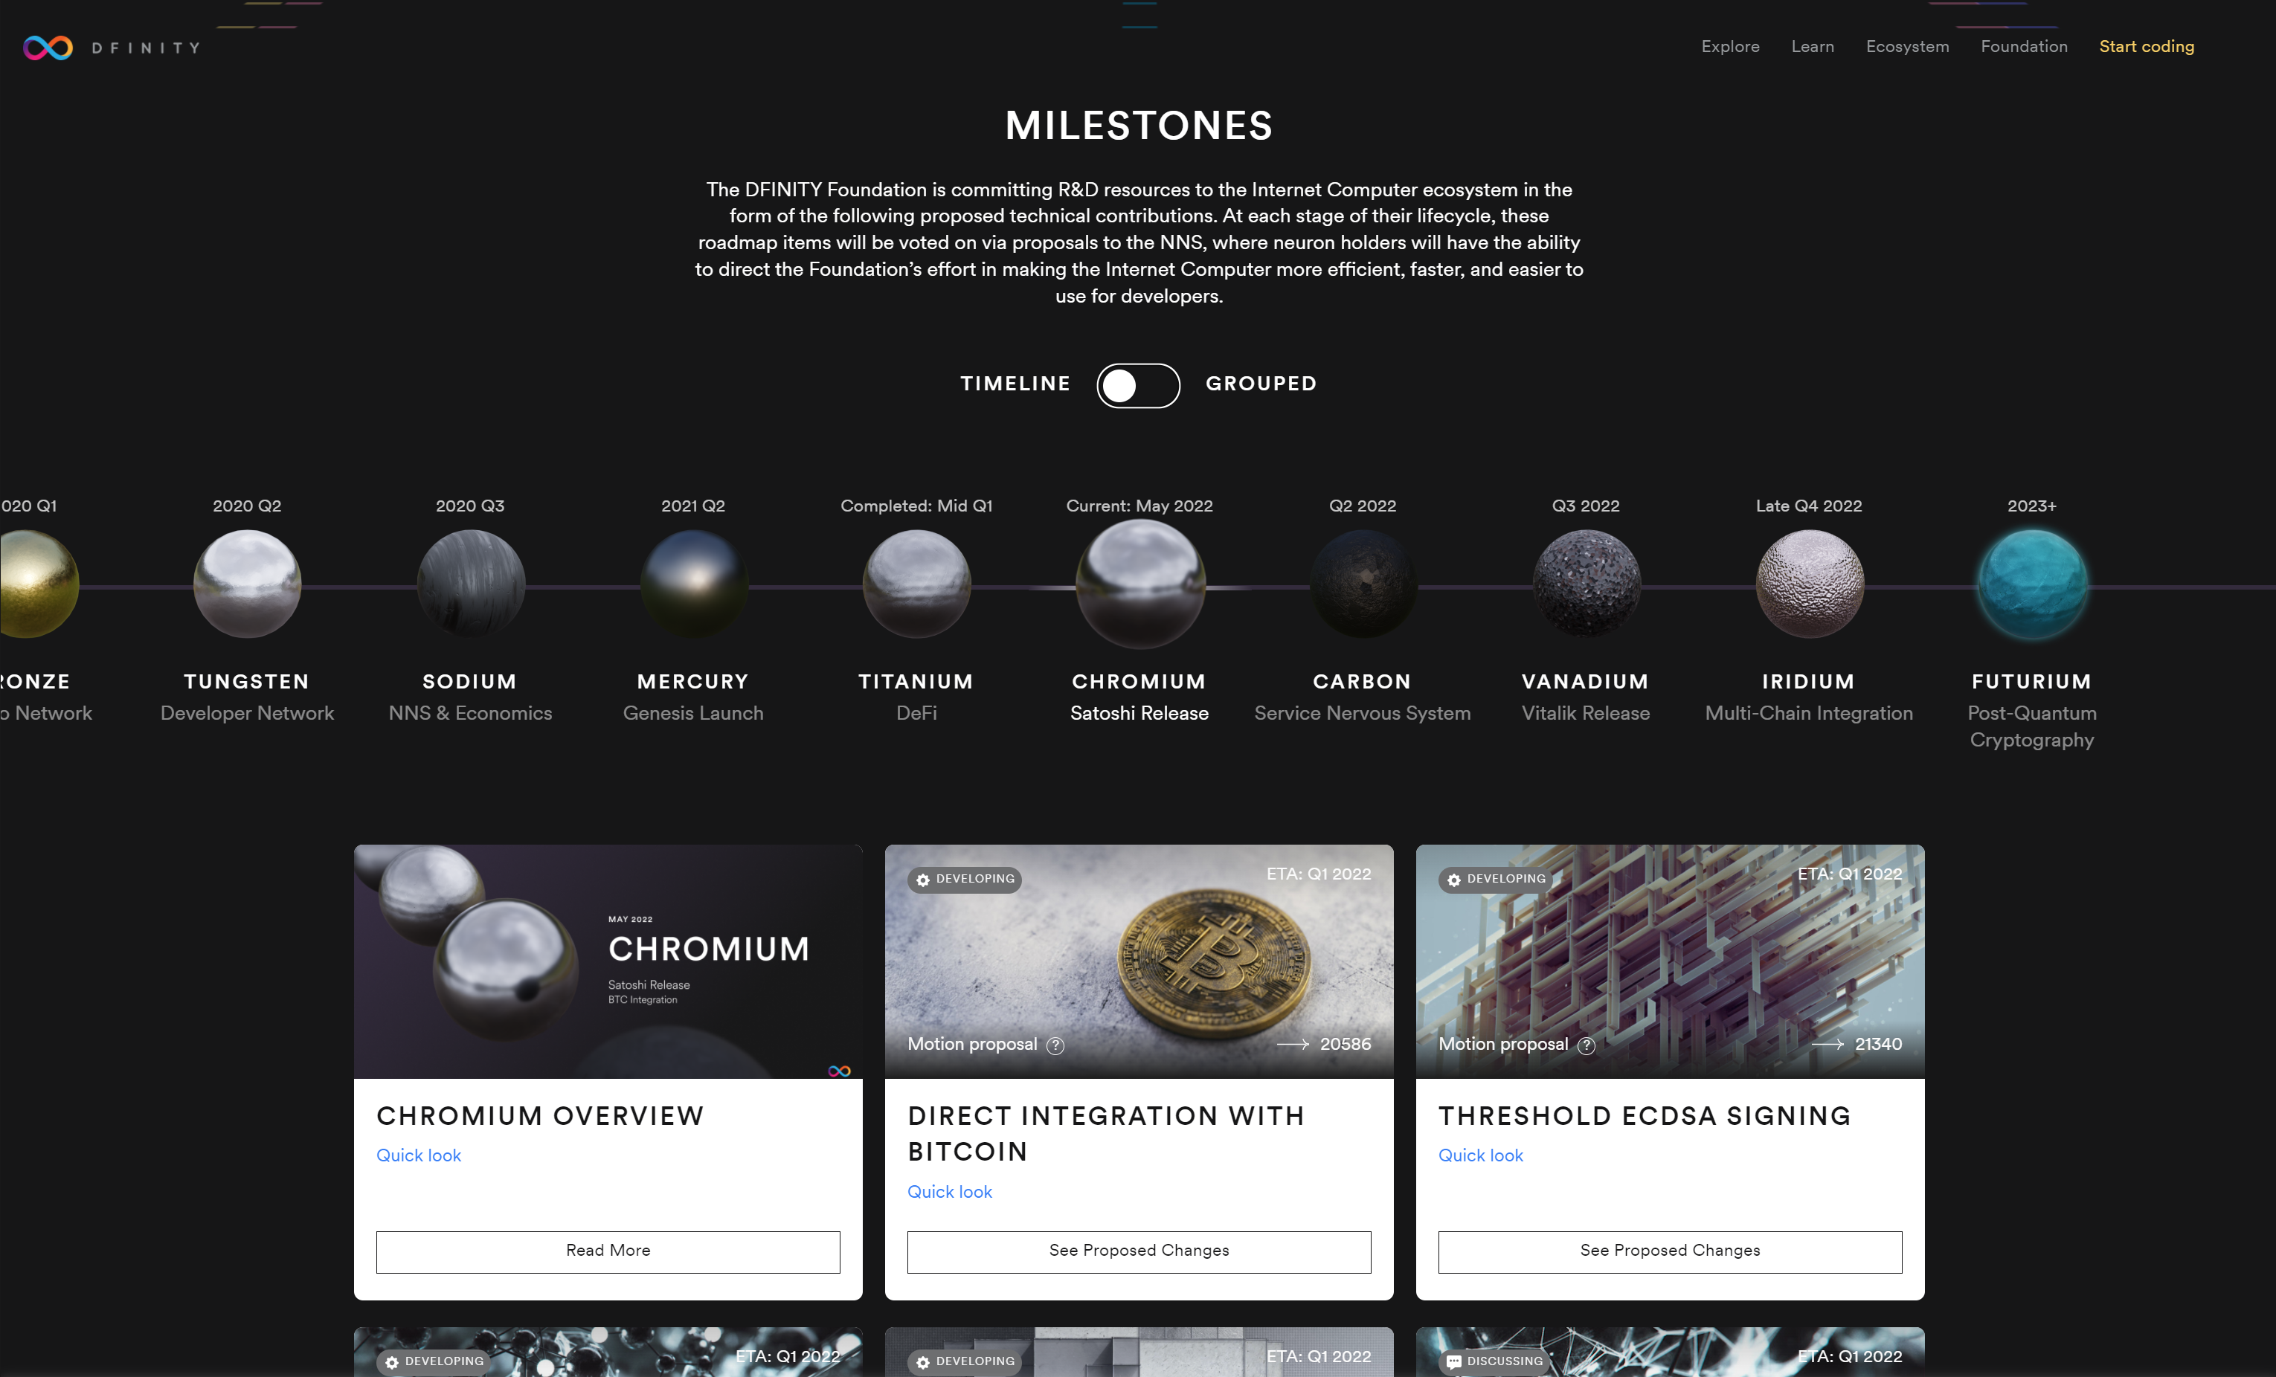2276x1377 pixels.
Task: Click the 'Q3 2022' date label
Action: (x=1585, y=506)
